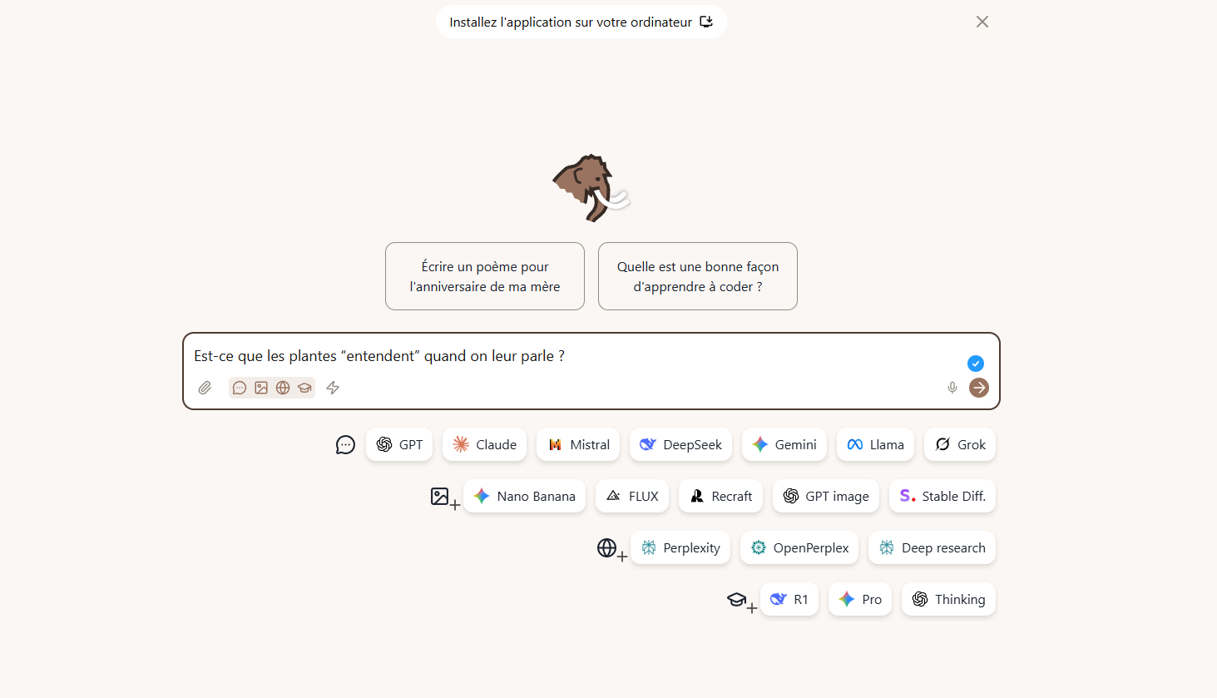Click the poem for mother's birthday suggestion
The height and width of the screenshot is (698, 1217).
point(485,276)
